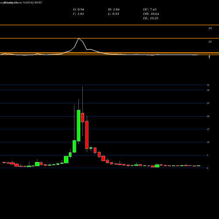Select the close value "C: 1.01"
The image size is (219, 219).
coord(78,14)
